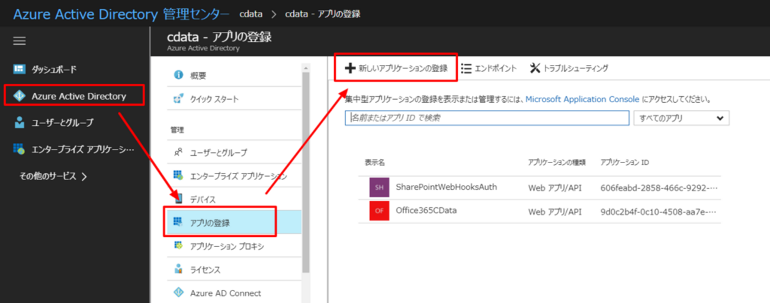
Task: Click the cdata breadcrumb link
Action: (x=251, y=14)
